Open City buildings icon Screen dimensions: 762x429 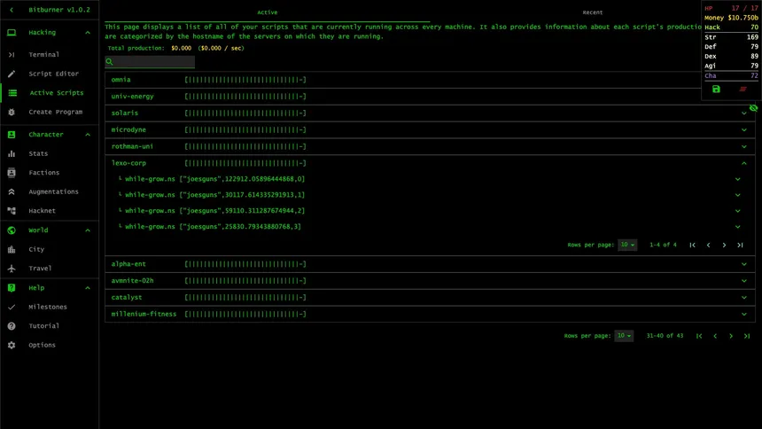pyautogui.click(x=12, y=249)
